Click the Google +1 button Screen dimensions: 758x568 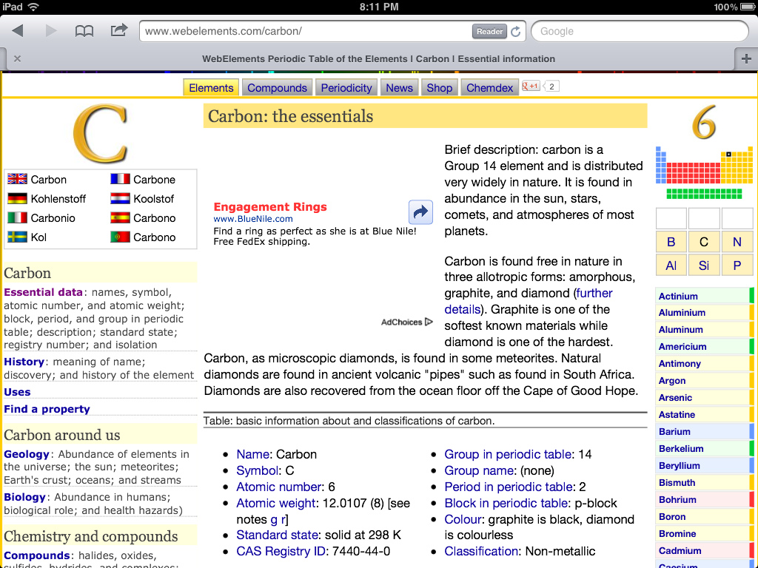click(530, 87)
